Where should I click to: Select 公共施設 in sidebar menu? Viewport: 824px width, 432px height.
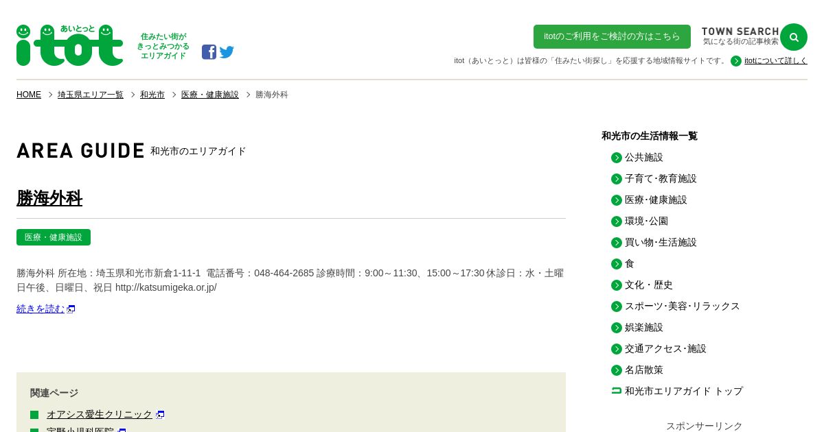coord(644,158)
